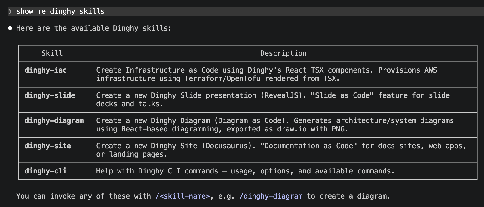Screen dimensions: 484x207
Task: Click the dinghy-slide skill name cell
Action: click(50, 95)
